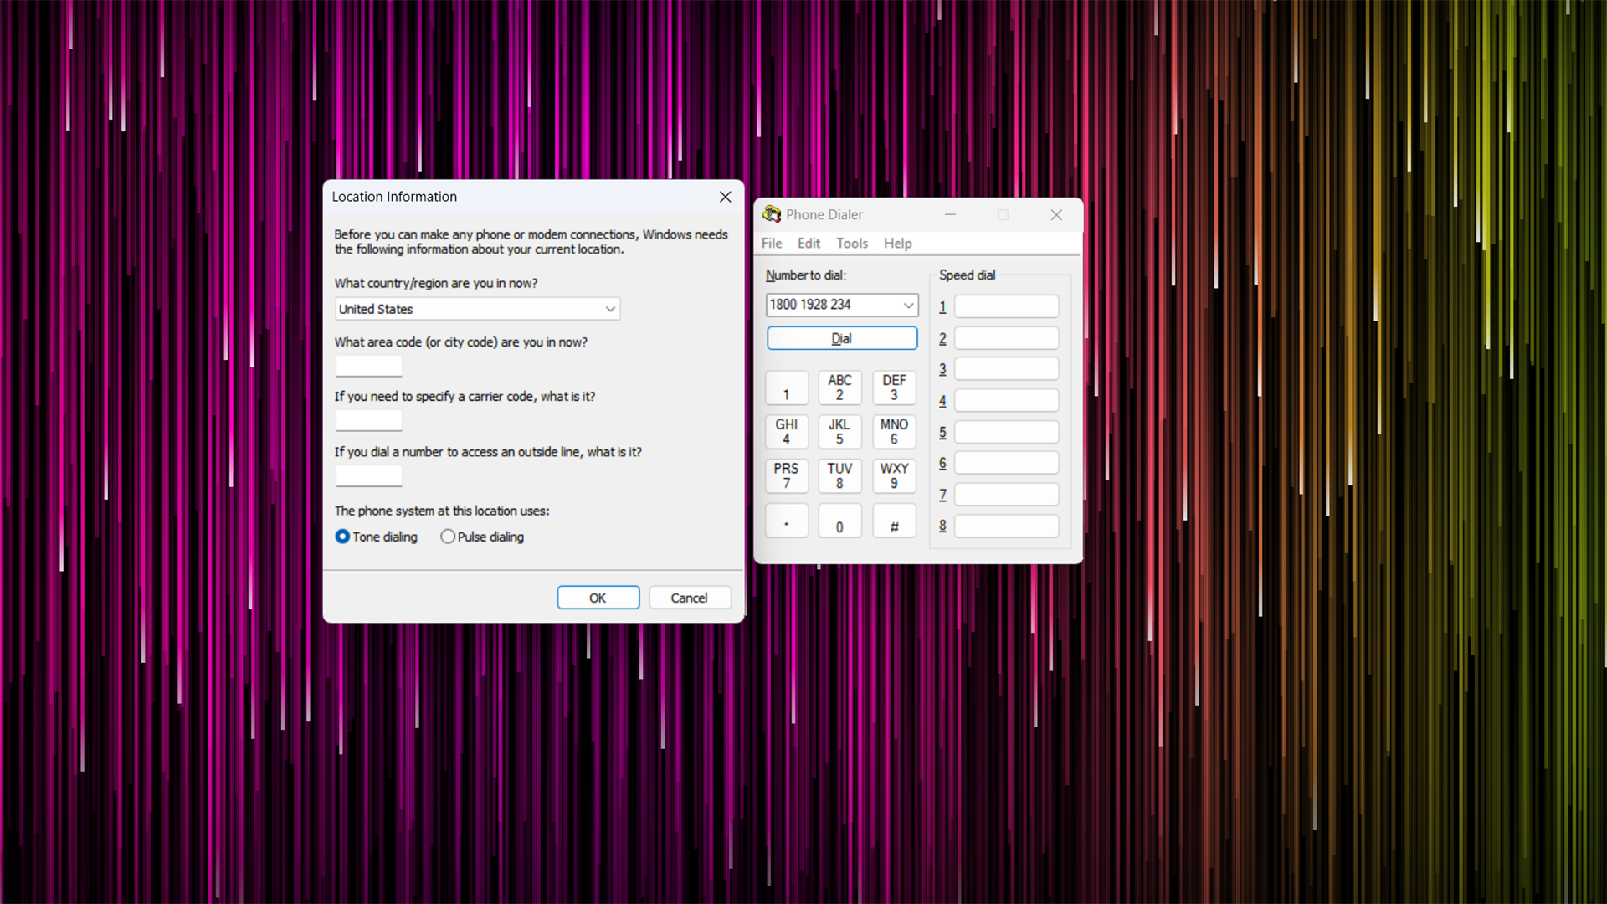
Task: Tap keypad key JKL 5
Action: [x=839, y=432]
